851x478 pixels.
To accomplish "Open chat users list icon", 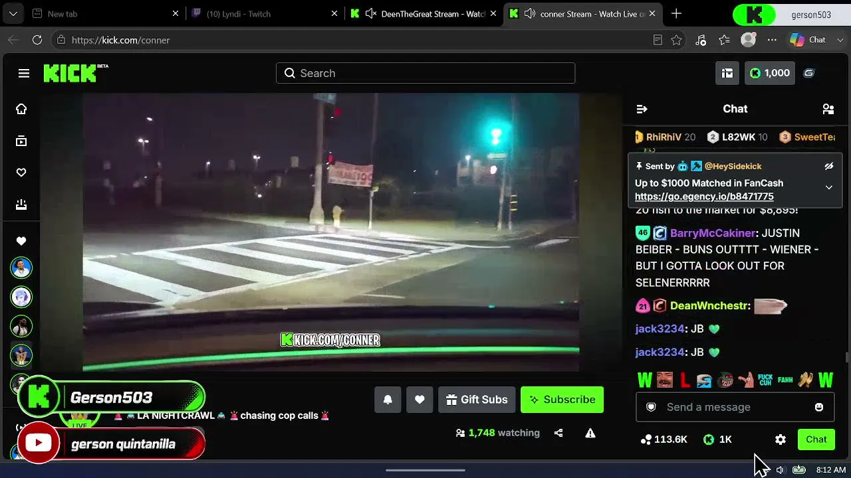I will pos(828,109).
